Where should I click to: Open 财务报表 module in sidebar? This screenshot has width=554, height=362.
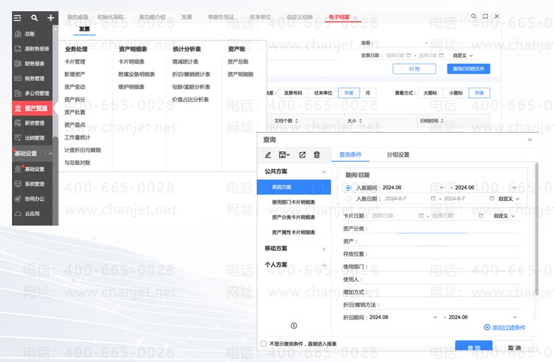[32, 64]
